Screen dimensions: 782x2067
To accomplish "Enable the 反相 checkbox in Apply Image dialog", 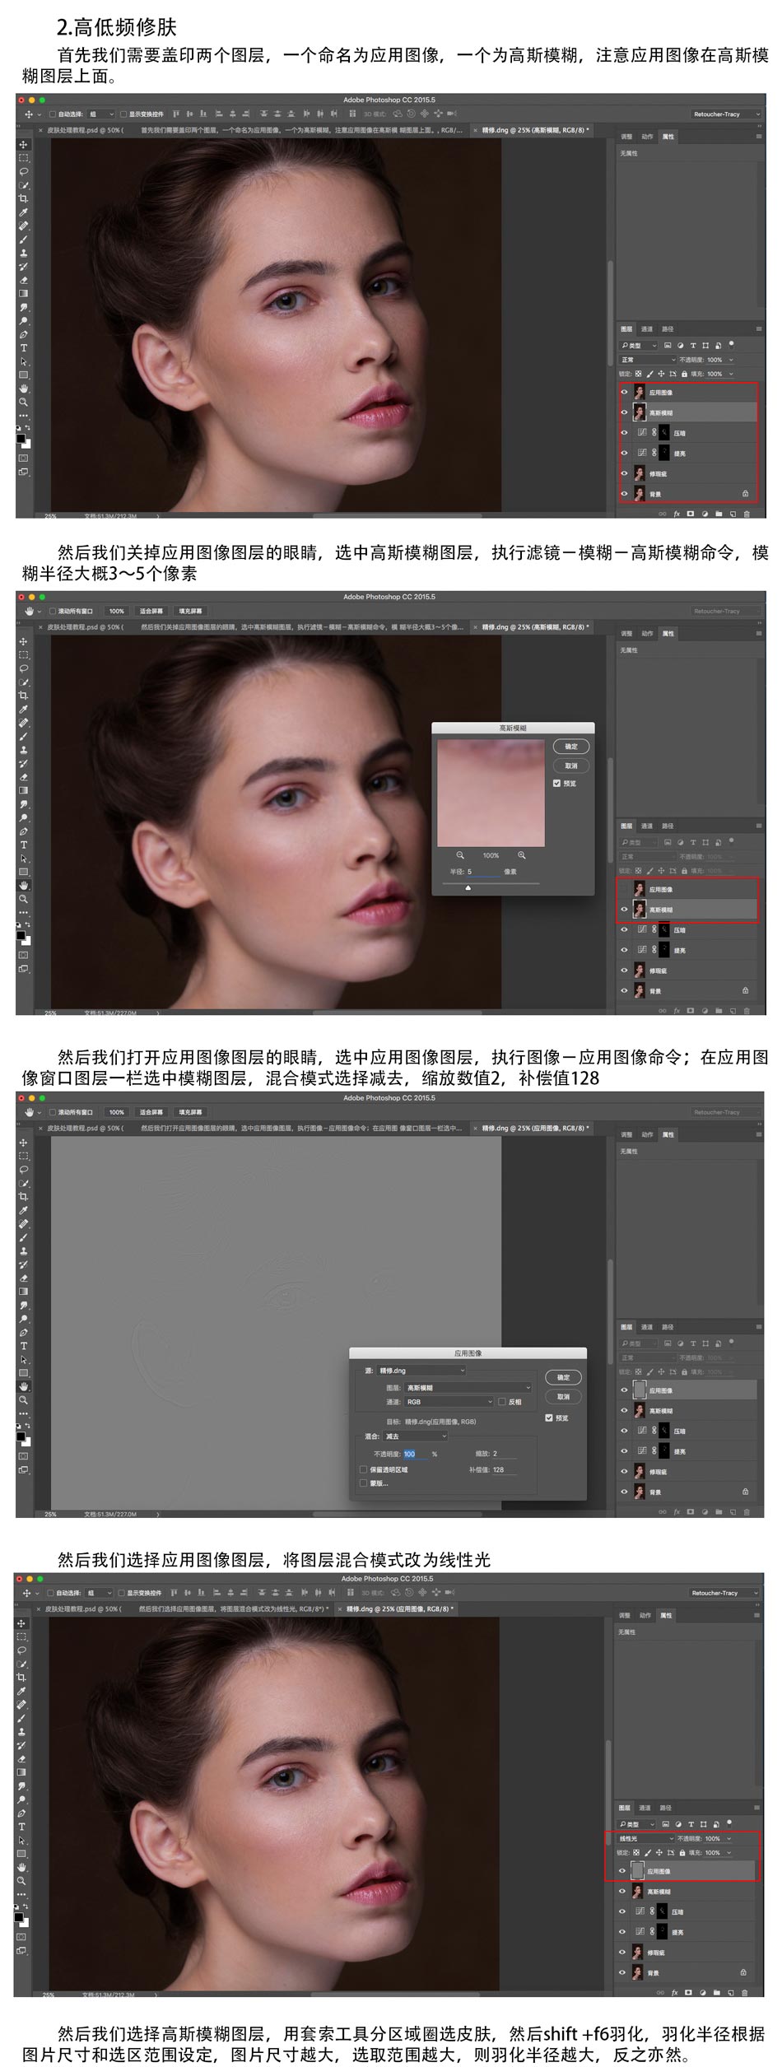I will coord(502,1402).
